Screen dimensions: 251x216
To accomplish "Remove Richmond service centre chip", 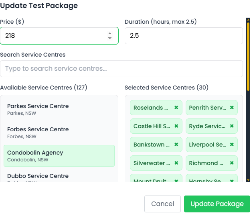I will [x=232, y=163].
